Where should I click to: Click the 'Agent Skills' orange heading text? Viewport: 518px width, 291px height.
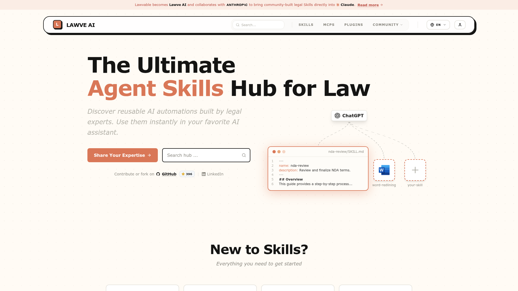point(155,88)
